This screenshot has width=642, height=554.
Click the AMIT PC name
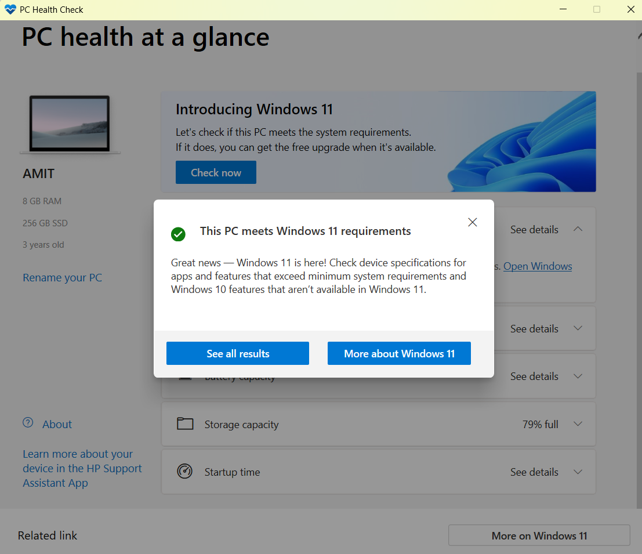click(38, 173)
